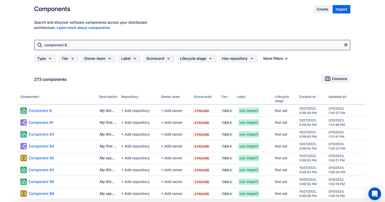Click the magnifier icon in search bar
Viewport: 385px width, 202px height.
pos(39,45)
